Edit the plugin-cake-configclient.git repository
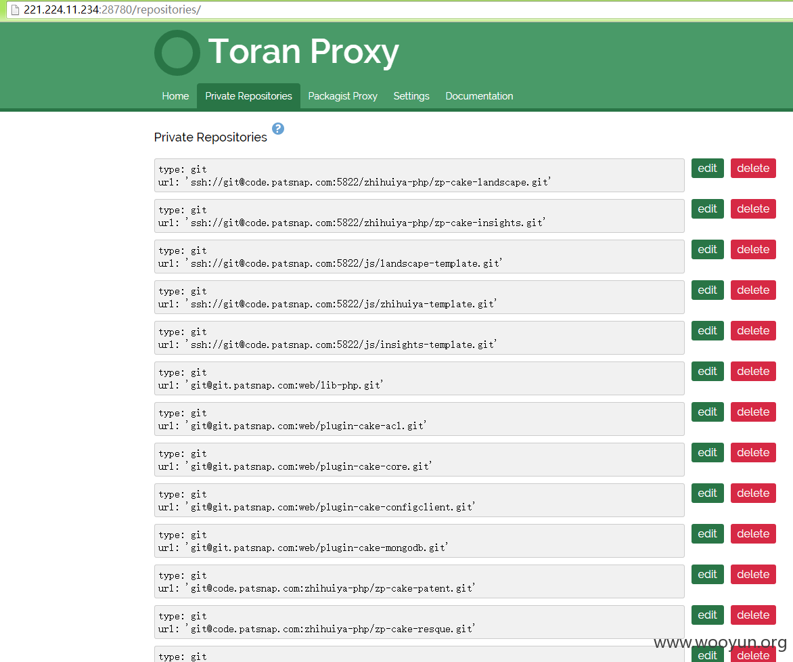The height and width of the screenshot is (662, 793). tap(708, 493)
